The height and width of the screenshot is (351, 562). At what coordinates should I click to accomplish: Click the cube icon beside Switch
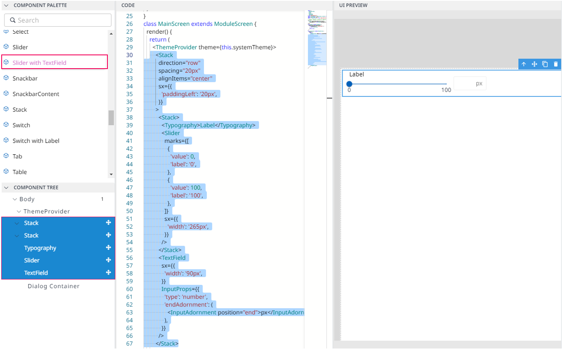tap(6, 125)
